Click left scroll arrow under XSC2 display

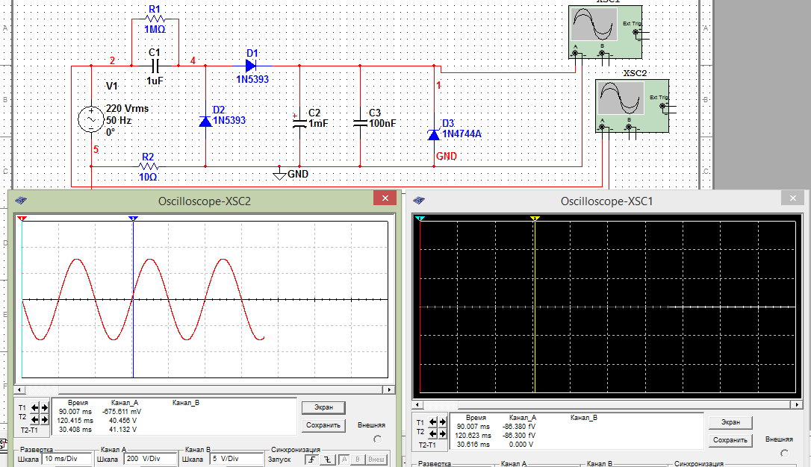point(19,390)
